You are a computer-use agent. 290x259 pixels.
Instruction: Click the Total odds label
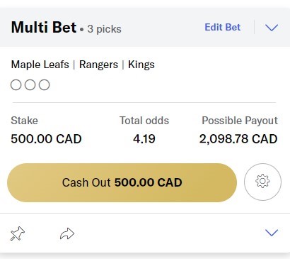click(144, 121)
